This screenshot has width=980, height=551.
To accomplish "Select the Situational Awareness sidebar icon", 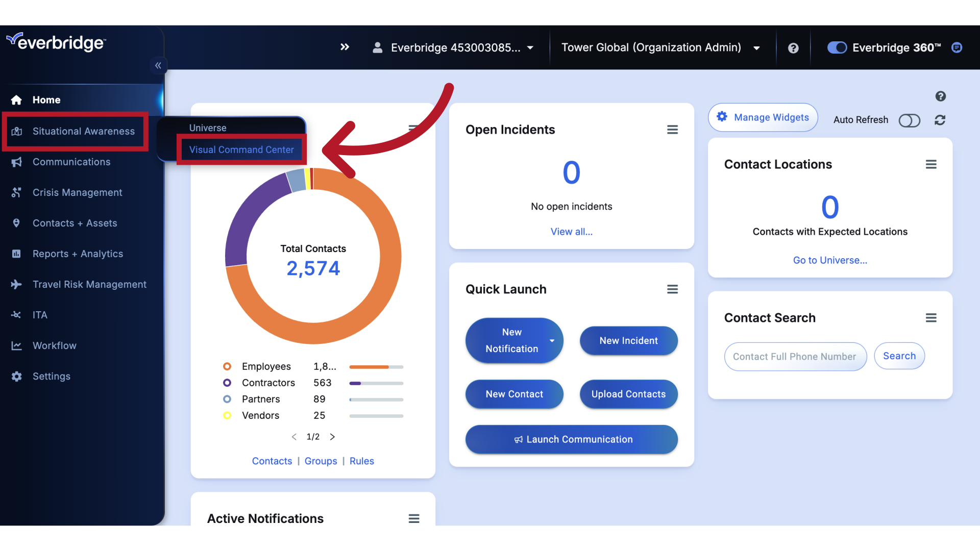I will [x=17, y=132].
